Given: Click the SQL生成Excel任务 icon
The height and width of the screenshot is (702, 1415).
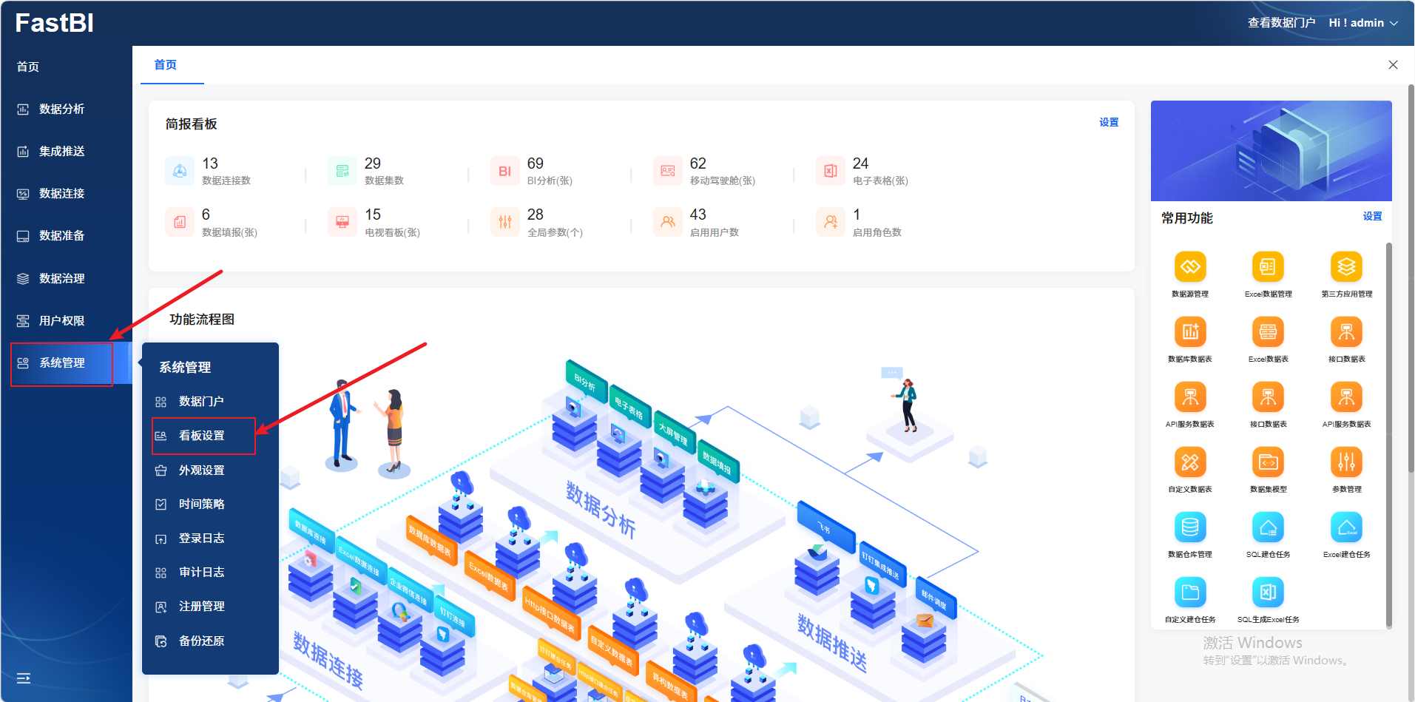Looking at the screenshot, I should coord(1267,593).
